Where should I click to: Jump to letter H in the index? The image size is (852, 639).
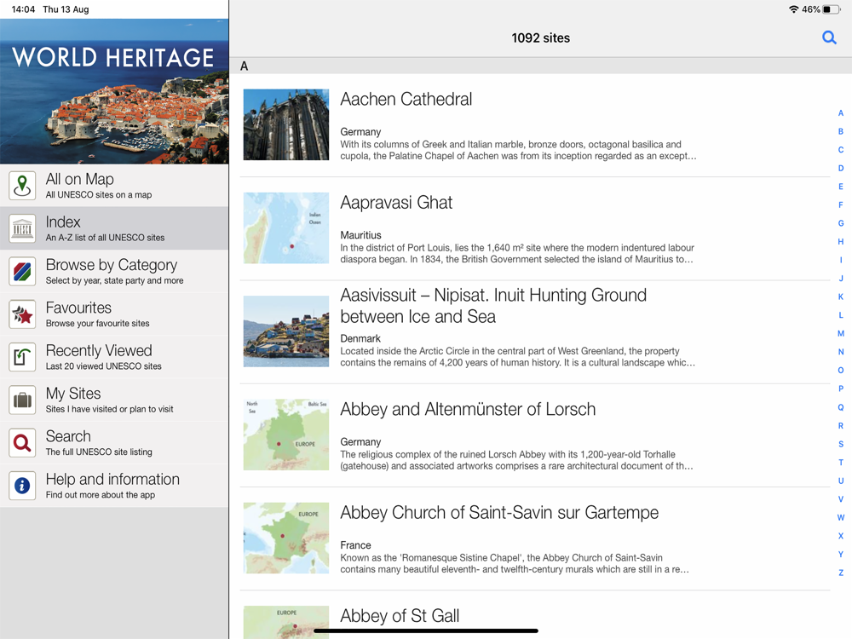coord(841,242)
